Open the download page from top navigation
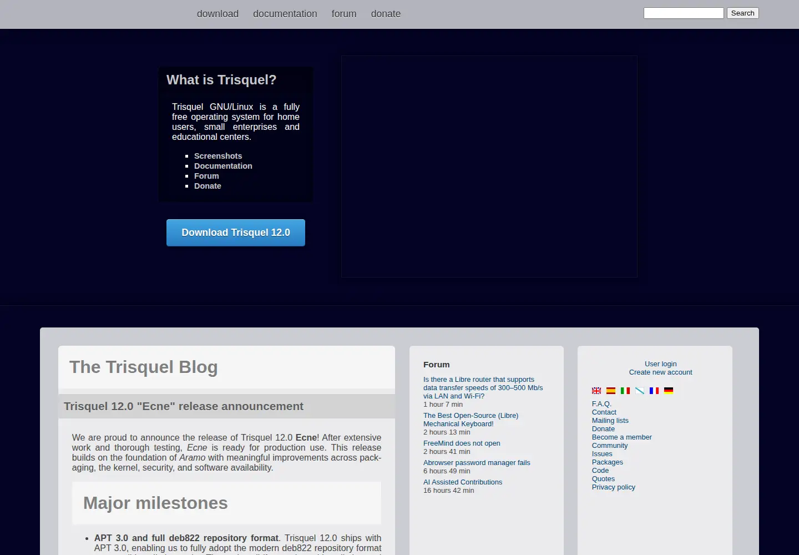The height and width of the screenshot is (555, 799). coord(218,14)
